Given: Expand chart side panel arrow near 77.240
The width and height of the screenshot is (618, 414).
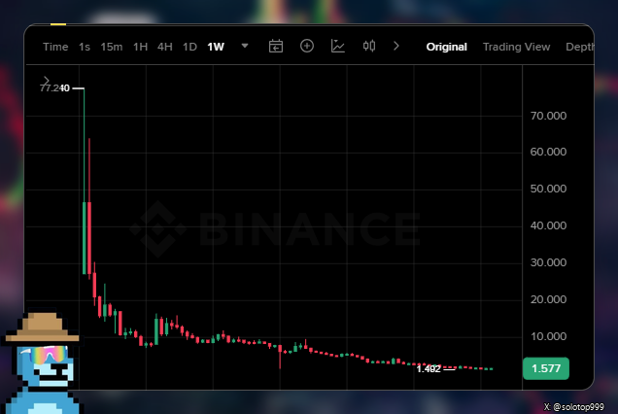Looking at the screenshot, I should click(46, 81).
